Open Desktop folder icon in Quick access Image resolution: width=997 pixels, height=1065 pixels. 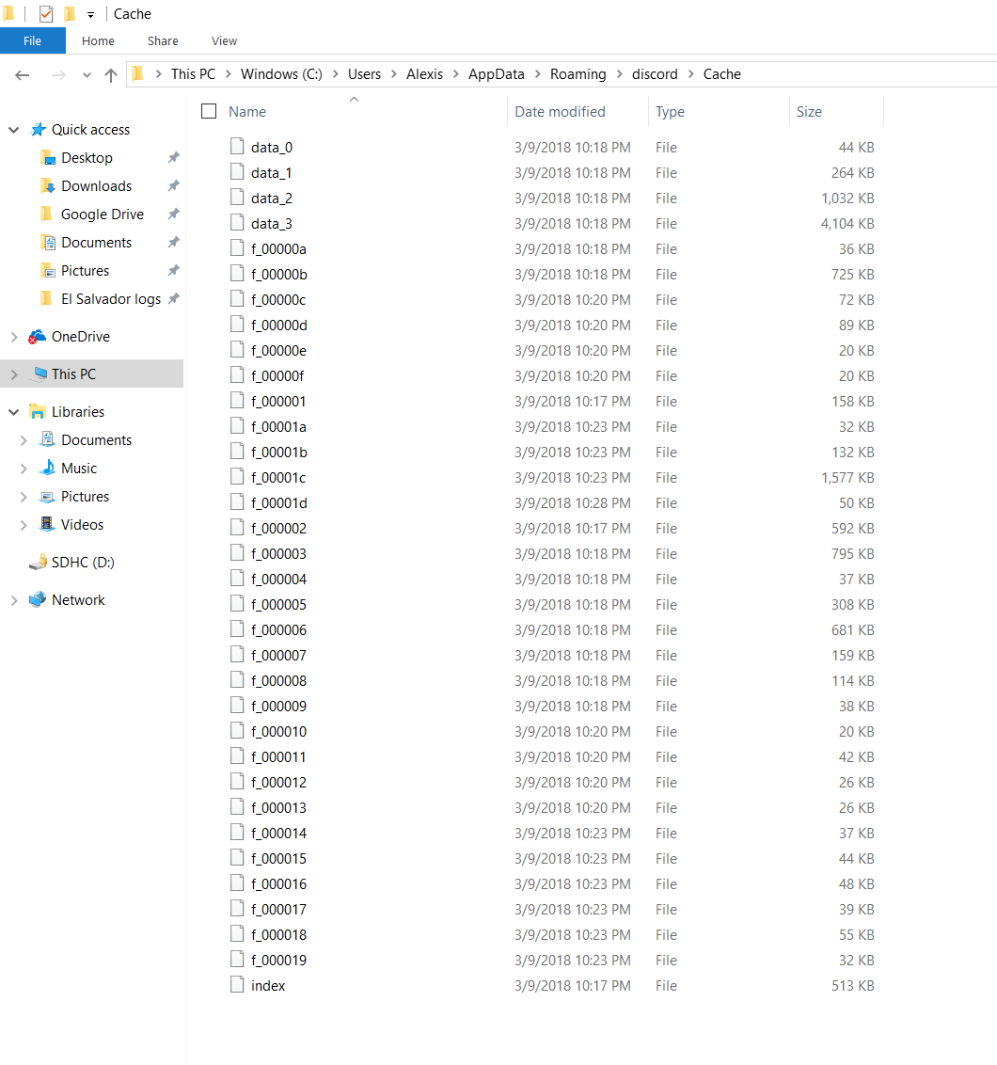point(48,157)
